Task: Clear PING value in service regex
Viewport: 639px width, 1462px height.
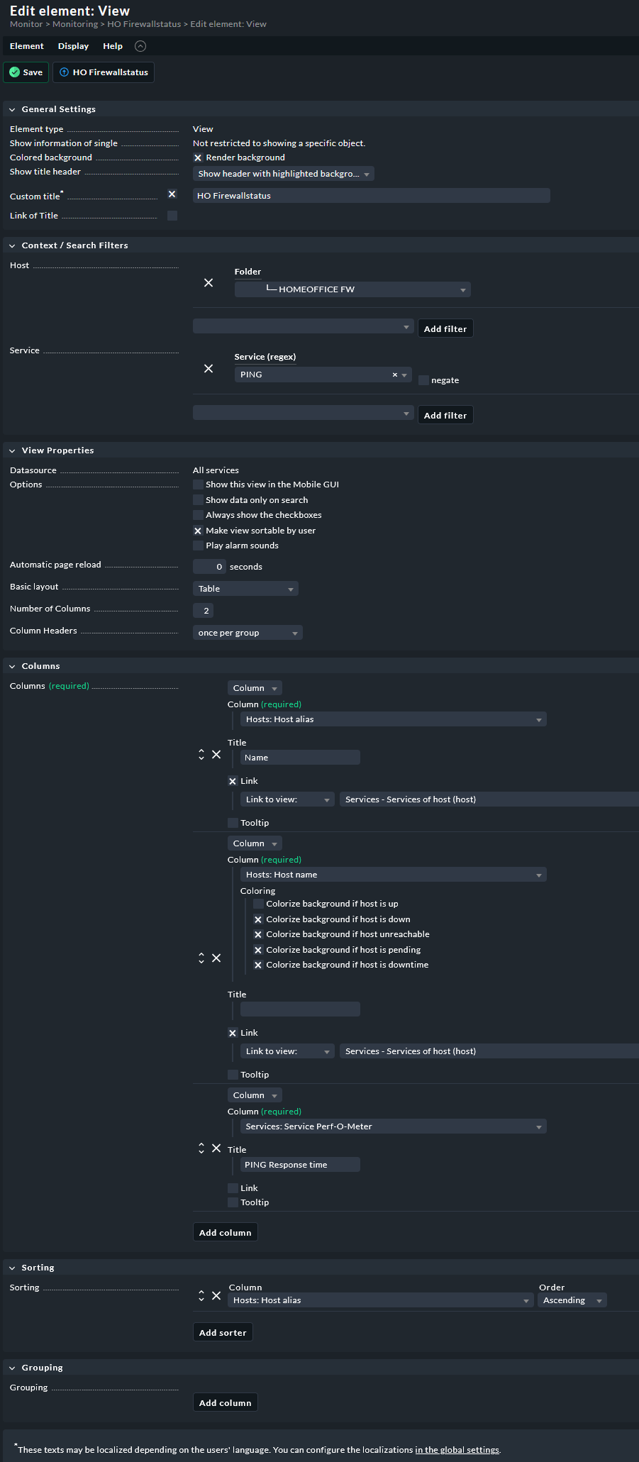Action: point(395,375)
